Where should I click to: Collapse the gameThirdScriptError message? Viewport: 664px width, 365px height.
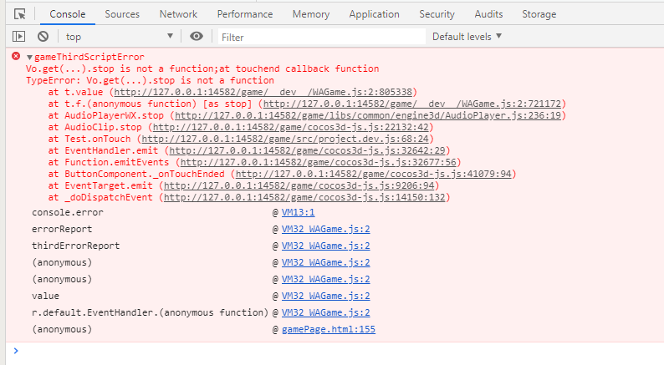tap(30, 57)
